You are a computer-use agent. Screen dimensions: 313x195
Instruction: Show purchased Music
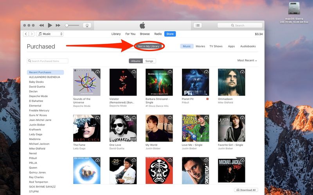tap(187, 46)
